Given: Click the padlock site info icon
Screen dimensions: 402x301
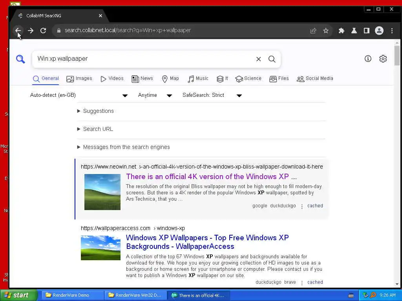Looking at the screenshot, I should (x=59, y=31).
